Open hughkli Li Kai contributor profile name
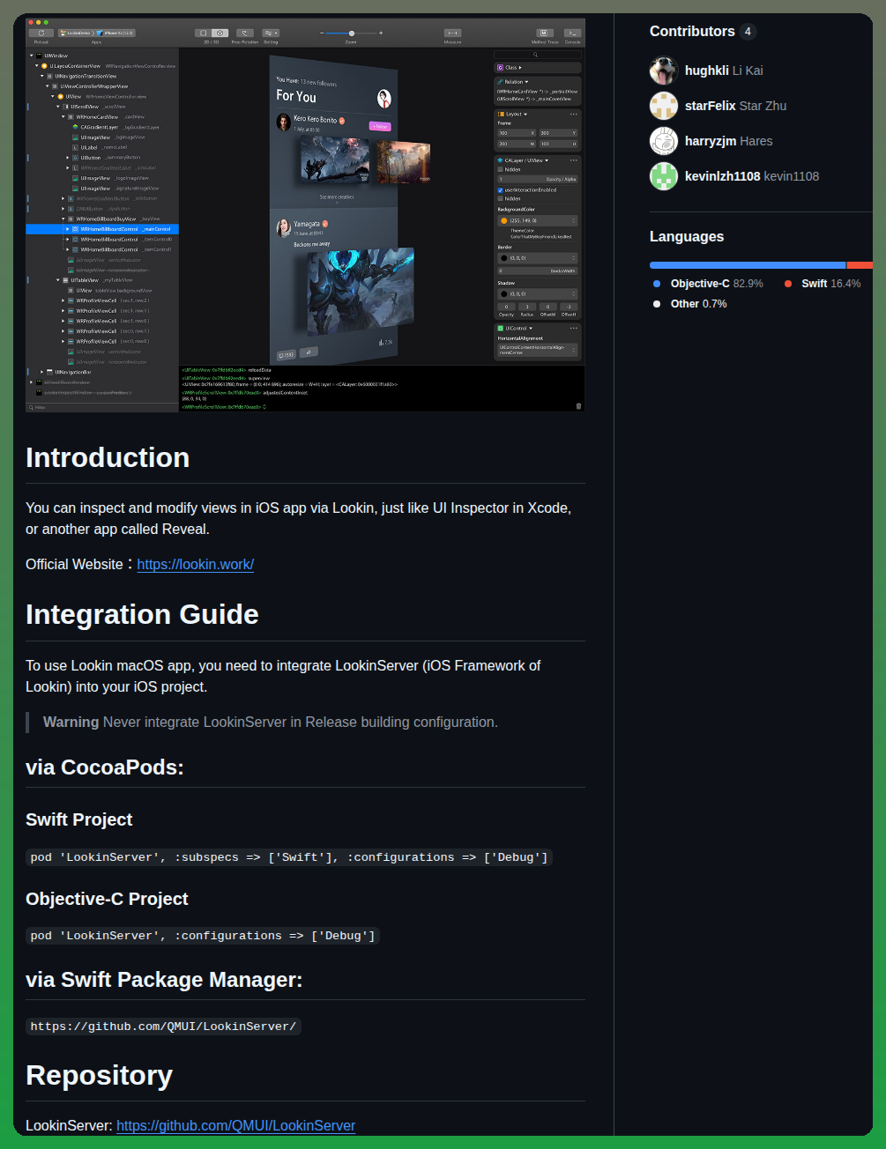The width and height of the screenshot is (886, 1149). [x=724, y=70]
